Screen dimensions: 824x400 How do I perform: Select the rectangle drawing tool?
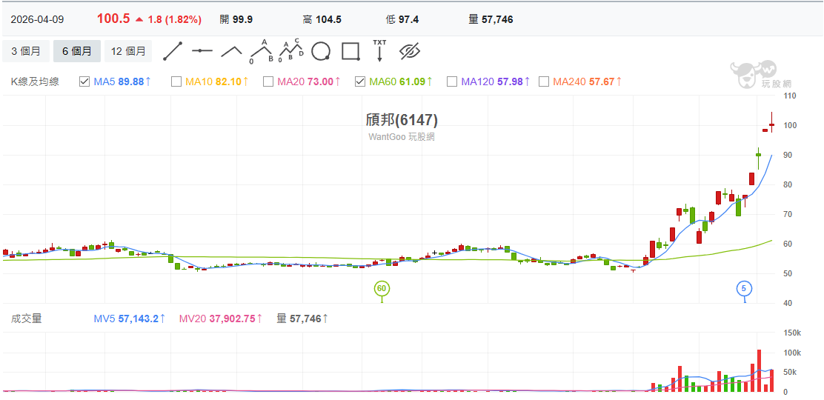click(350, 51)
